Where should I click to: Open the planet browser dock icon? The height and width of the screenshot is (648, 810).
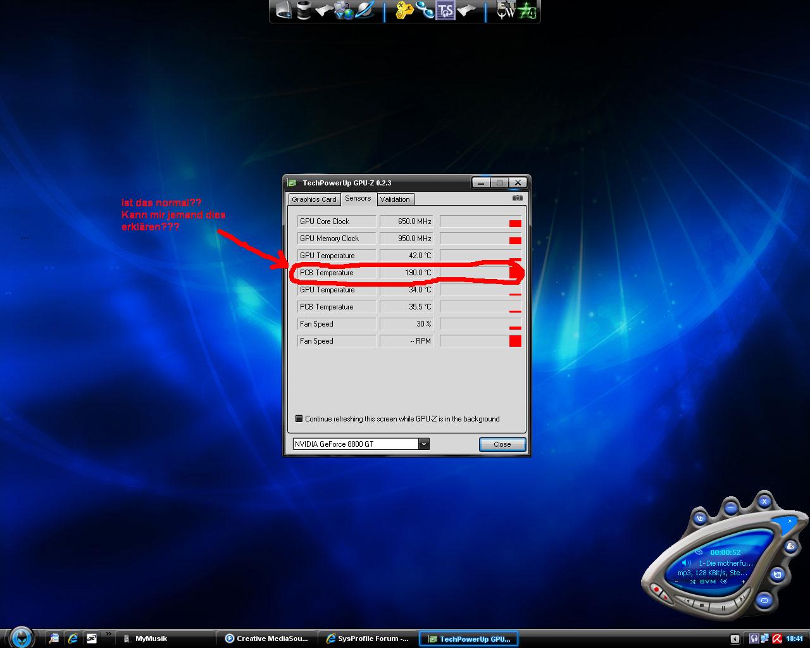[364, 9]
